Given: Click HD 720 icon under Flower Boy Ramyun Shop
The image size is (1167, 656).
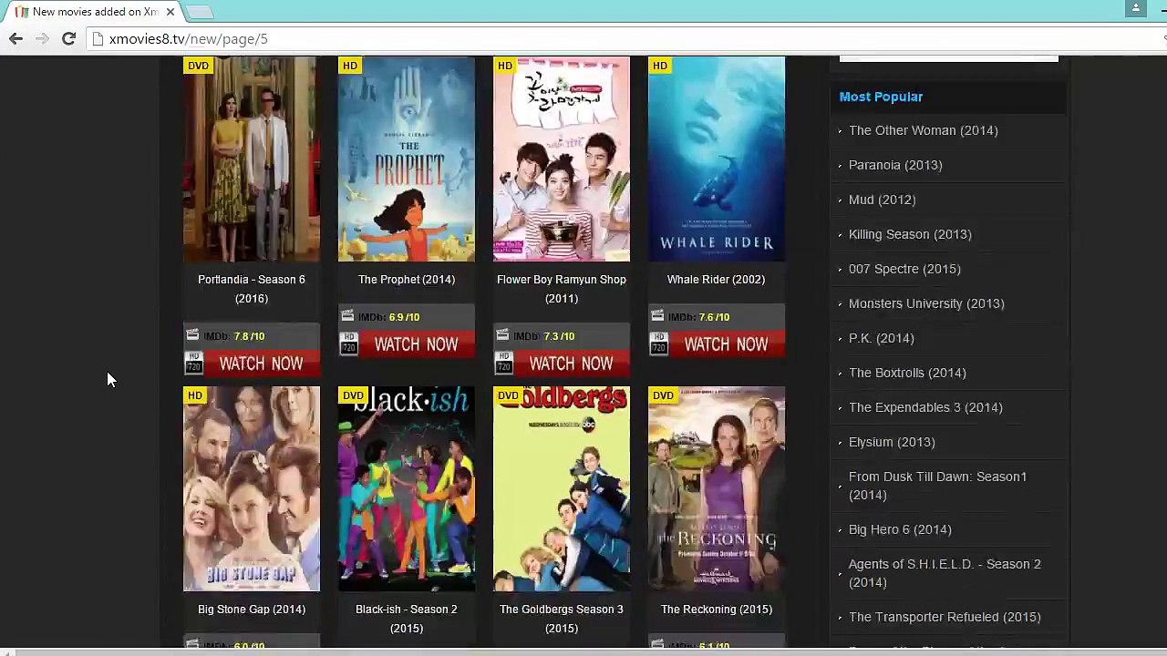Looking at the screenshot, I should pyautogui.click(x=503, y=364).
